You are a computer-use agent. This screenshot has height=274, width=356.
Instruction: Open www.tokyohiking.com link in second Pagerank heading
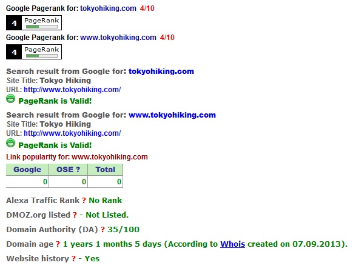click(x=118, y=38)
